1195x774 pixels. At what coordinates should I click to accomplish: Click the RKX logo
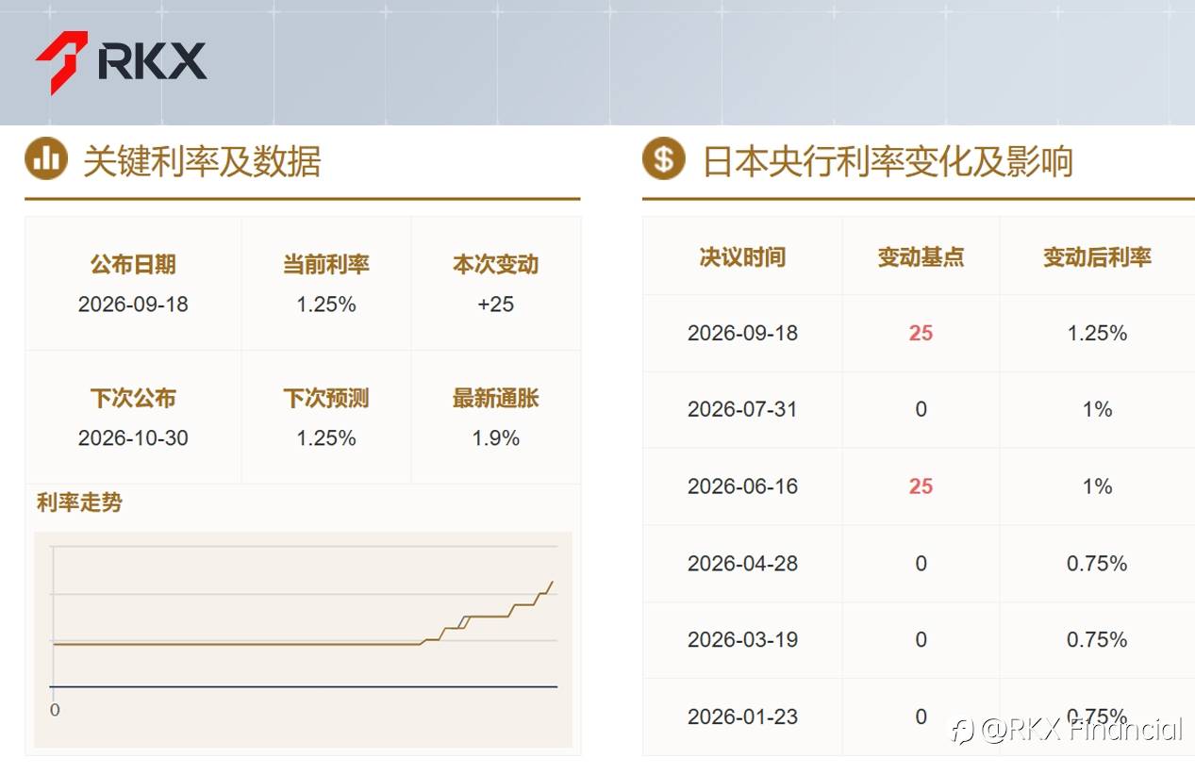click(121, 62)
